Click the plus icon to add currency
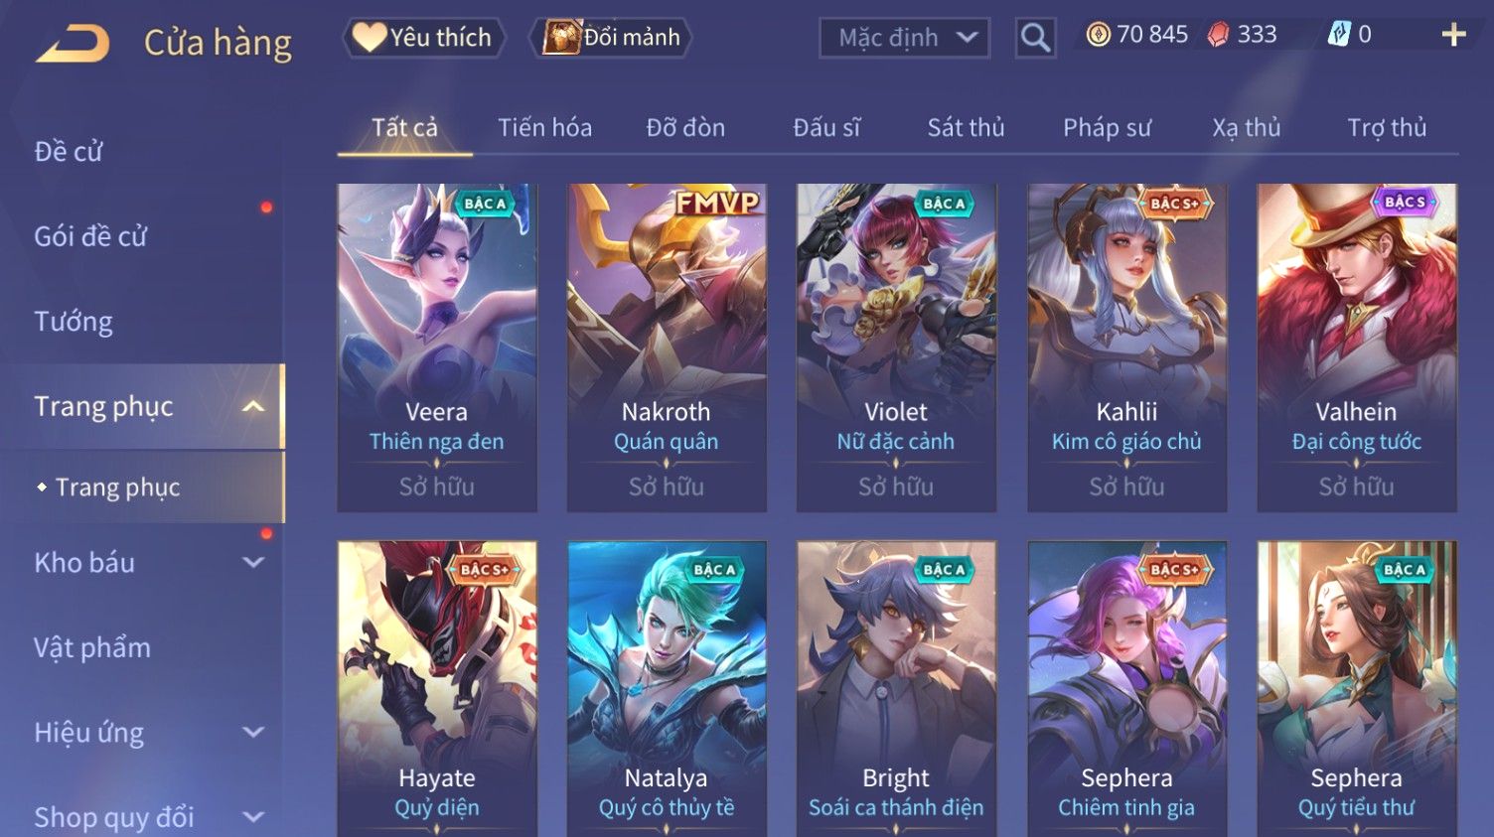 coord(1453,35)
